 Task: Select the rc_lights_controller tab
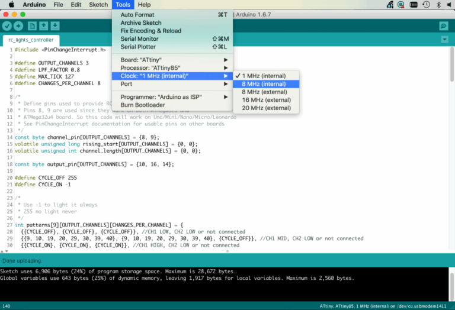(31, 40)
